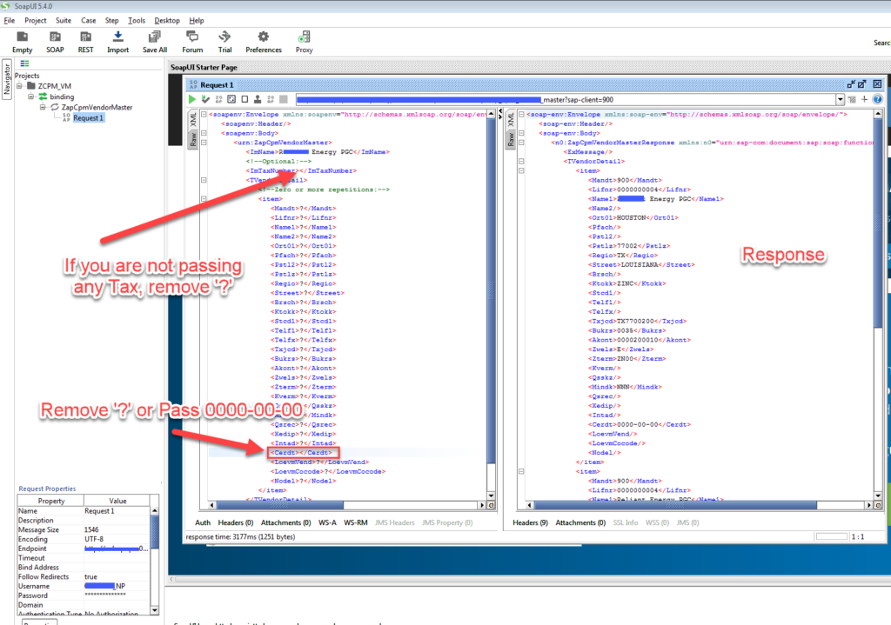Open the WS-A tab
The image size is (891, 625).
pyautogui.click(x=327, y=522)
